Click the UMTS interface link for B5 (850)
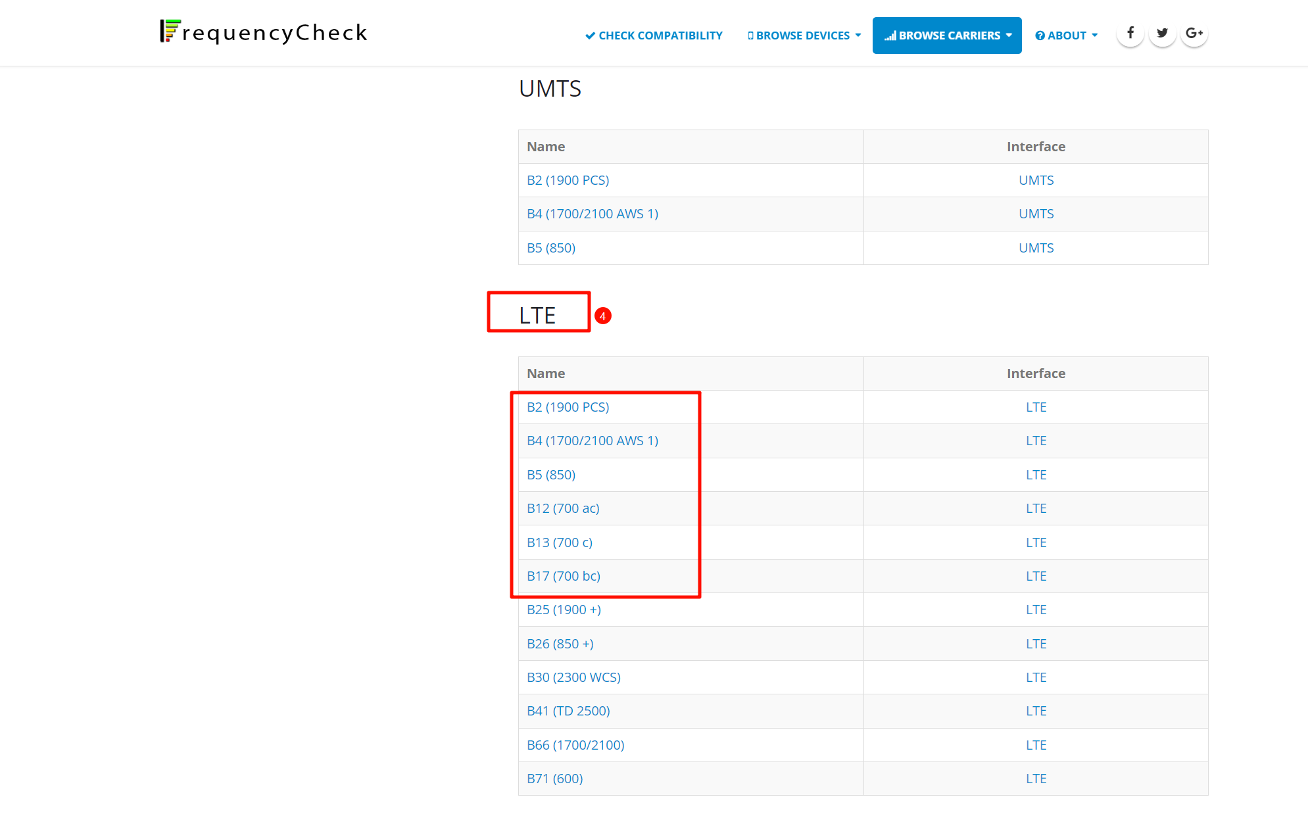The image size is (1308, 820). [x=1036, y=248]
